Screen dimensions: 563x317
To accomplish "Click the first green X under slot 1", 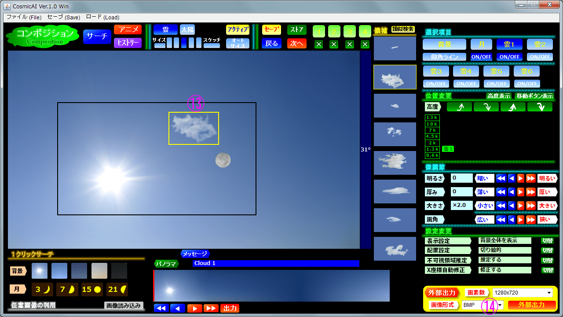I will coord(319,44).
